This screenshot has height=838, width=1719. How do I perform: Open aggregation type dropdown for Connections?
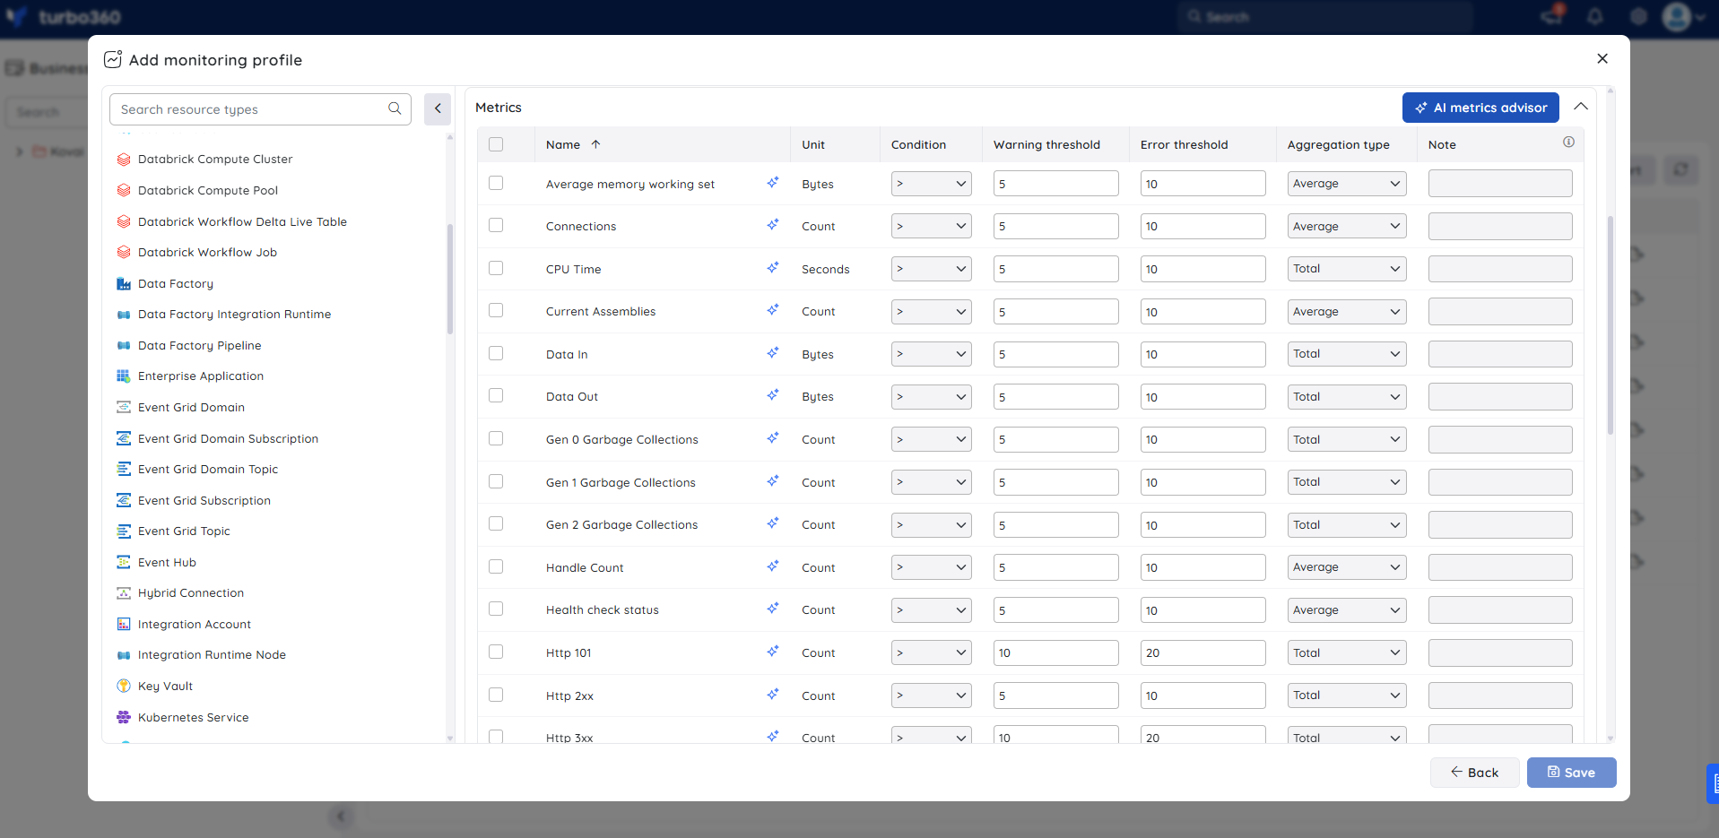pos(1346,226)
